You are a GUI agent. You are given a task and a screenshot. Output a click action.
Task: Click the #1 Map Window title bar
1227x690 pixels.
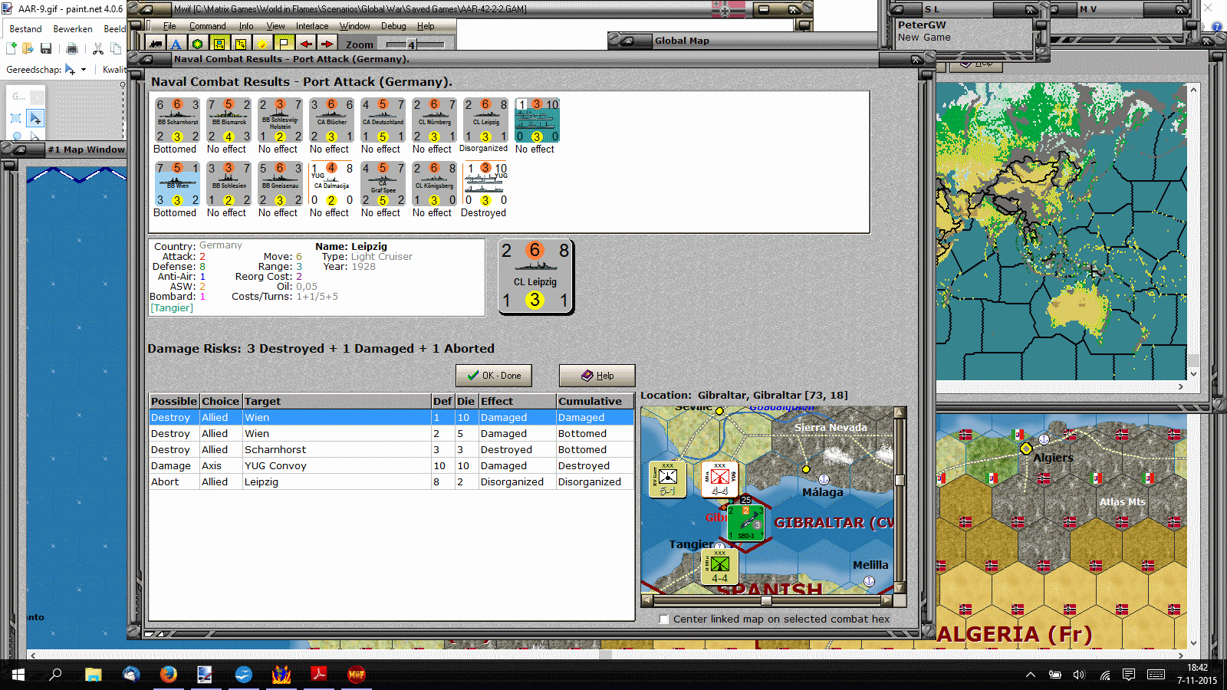coord(86,149)
